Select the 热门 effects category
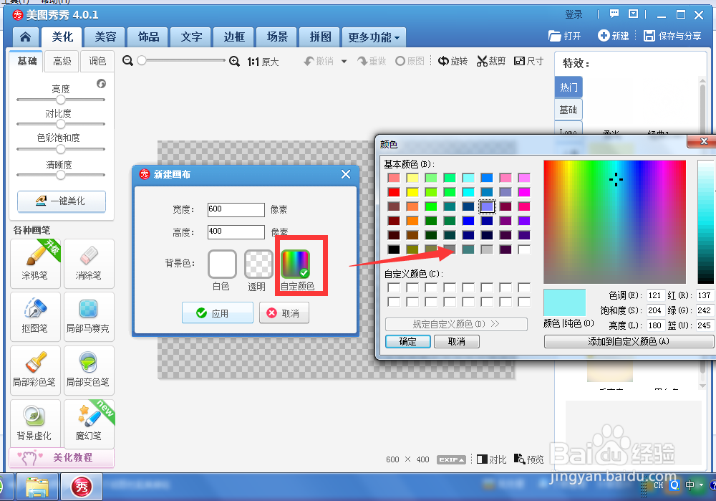 569,87
